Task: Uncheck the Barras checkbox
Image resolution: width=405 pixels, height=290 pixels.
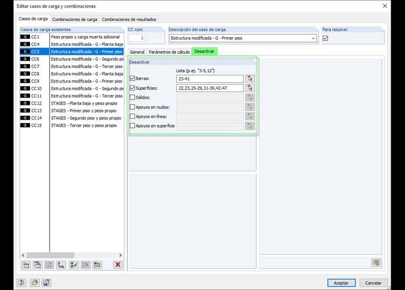Action: click(x=132, y=78)
